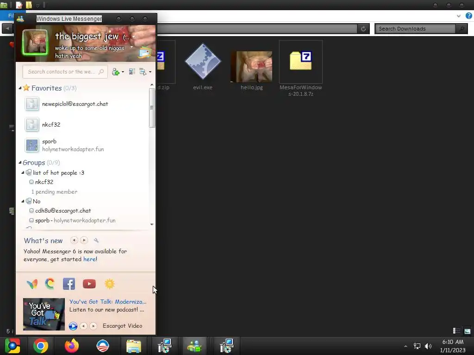The width and height of the screenshot is (474, 355).
Task: Click the magnifier icon in contact search
Action: [101, 72]
